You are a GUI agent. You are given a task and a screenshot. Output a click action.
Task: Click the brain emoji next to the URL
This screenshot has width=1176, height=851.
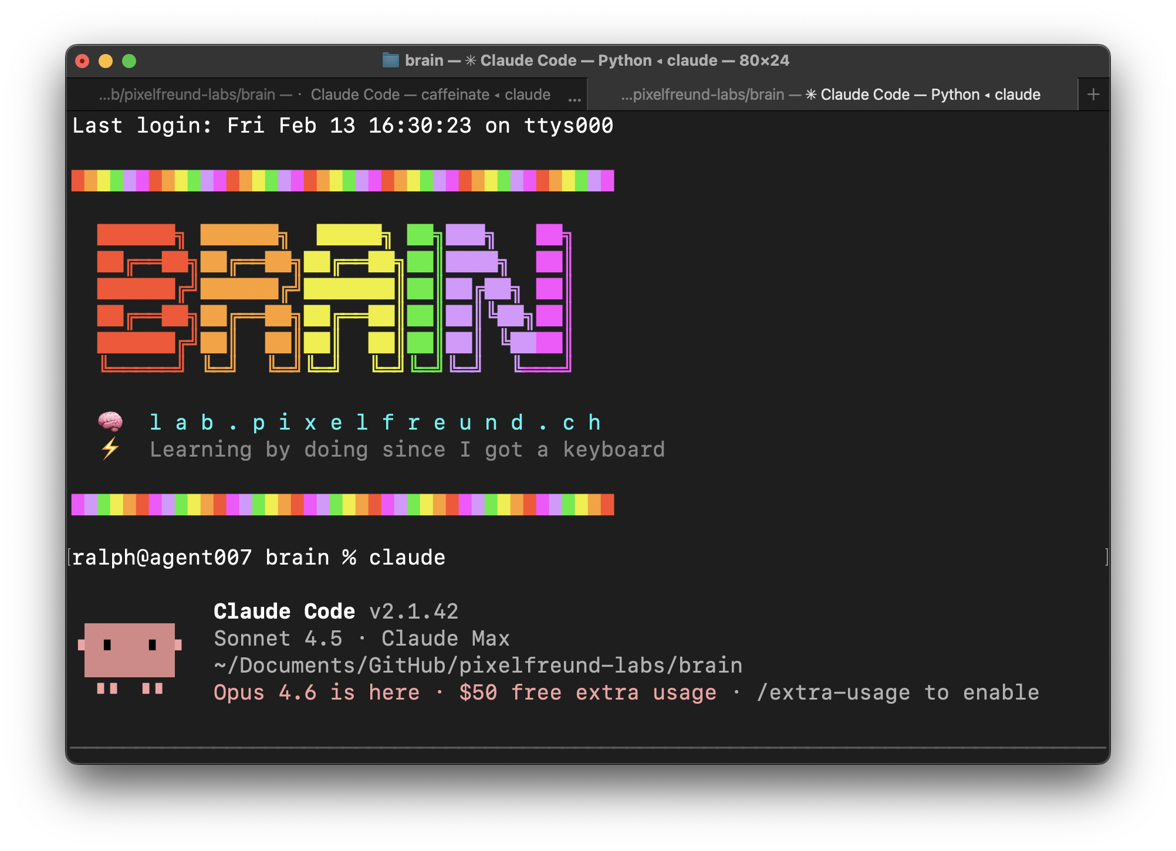(109, 421)
